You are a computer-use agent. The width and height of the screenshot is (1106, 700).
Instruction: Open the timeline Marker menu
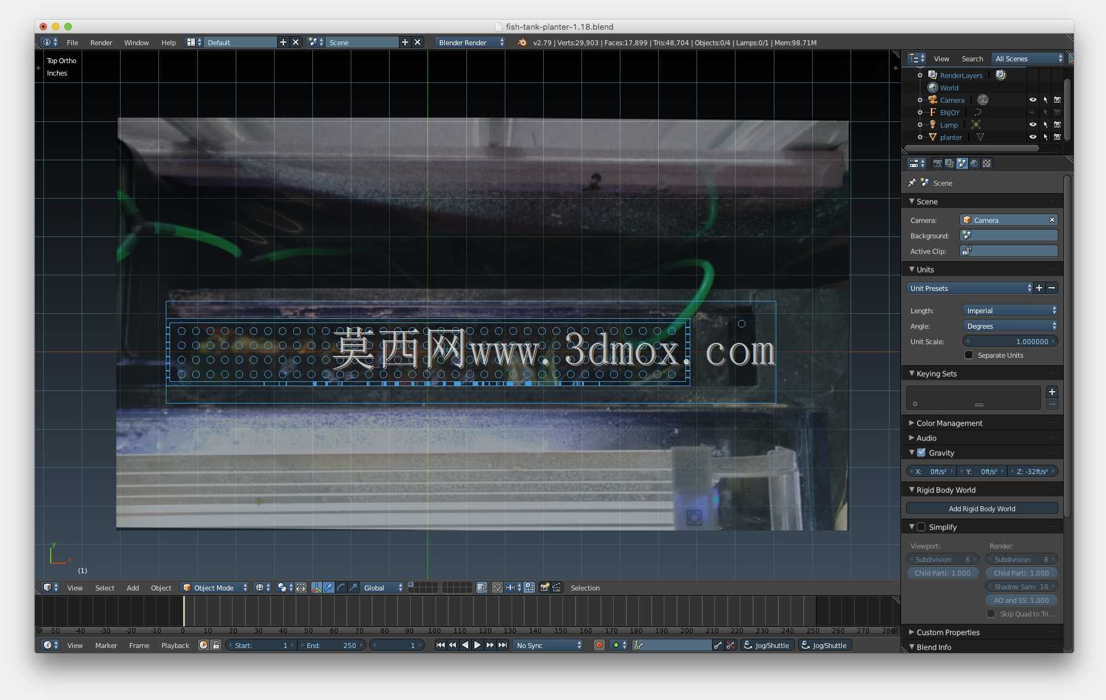[x=106, y=645]
